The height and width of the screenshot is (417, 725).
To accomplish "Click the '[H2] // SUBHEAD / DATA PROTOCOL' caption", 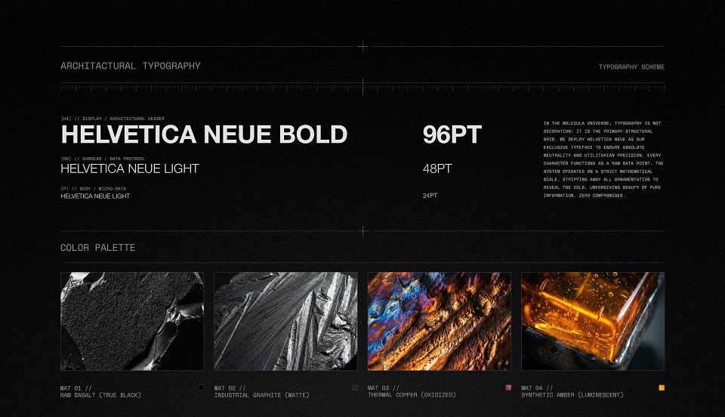I will pos(103,159).
